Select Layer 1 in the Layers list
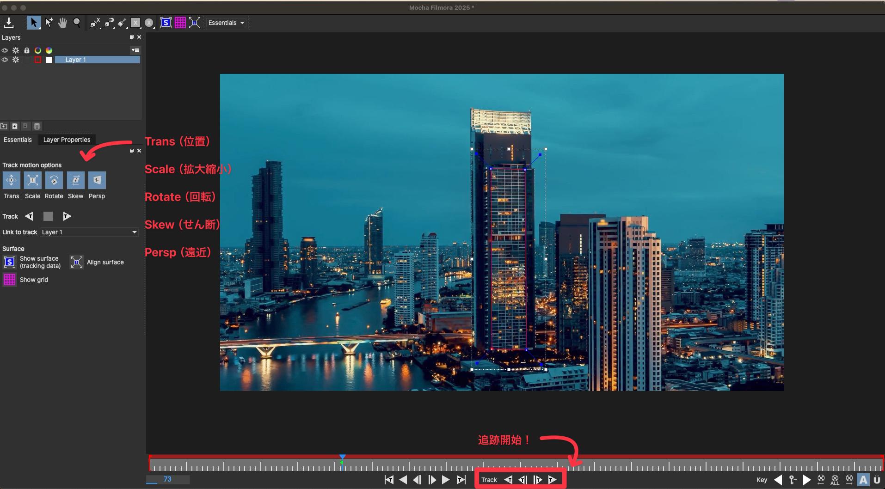 (97, 60)
